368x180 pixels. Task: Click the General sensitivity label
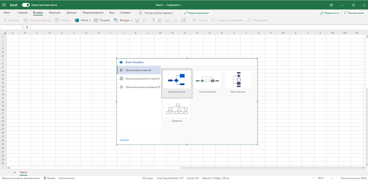[49, 178]
